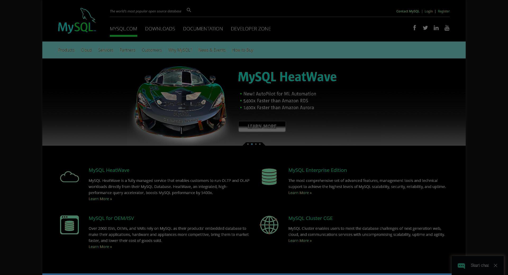This screenshot has width=508, height=275.
Task: Open the Customers menu
Action: pyautogui.click(x=152, y=50)
